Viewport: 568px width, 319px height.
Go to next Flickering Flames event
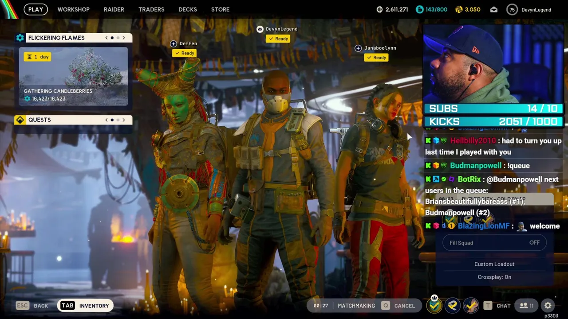click(124, 38)
